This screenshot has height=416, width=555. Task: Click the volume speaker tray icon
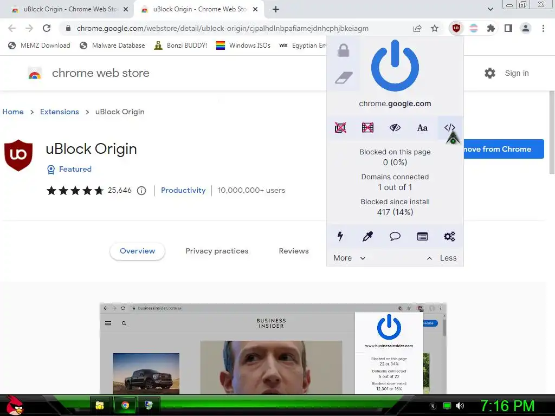[460, 406]
